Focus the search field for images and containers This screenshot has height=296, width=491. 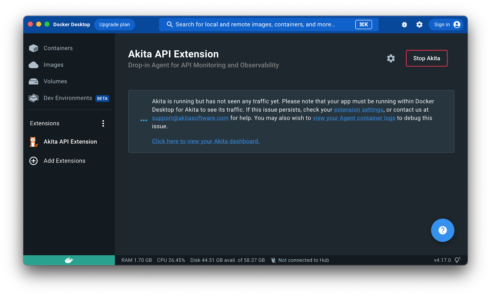coord(269,25)
